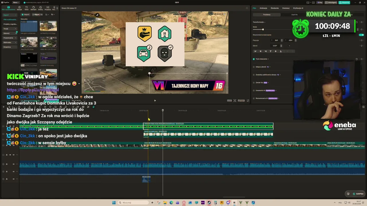Add a keyframe for Obróć rotation
Screen dimensions: 367x206
point(362,46)
